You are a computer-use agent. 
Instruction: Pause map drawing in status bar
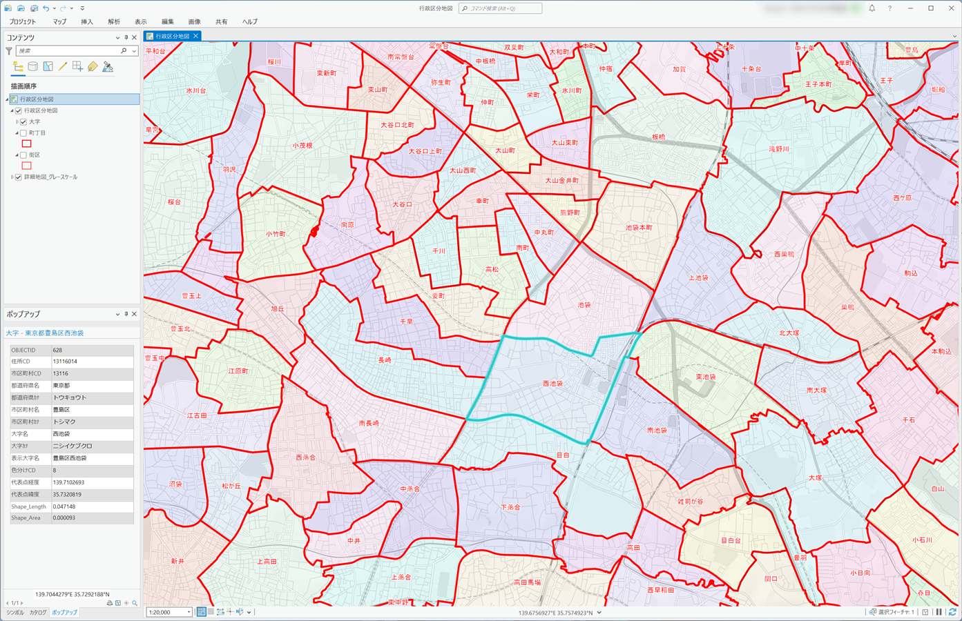pyautogui.click(x=939, y=612)
